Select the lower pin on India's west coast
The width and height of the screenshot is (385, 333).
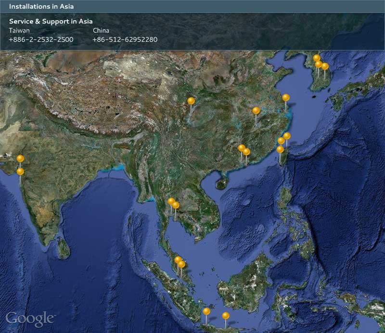pos(20,172)
